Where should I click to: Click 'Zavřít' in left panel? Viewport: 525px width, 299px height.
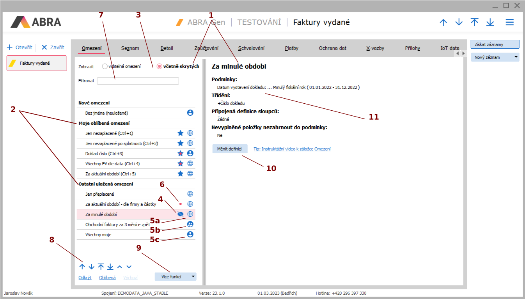click(53, 47)
